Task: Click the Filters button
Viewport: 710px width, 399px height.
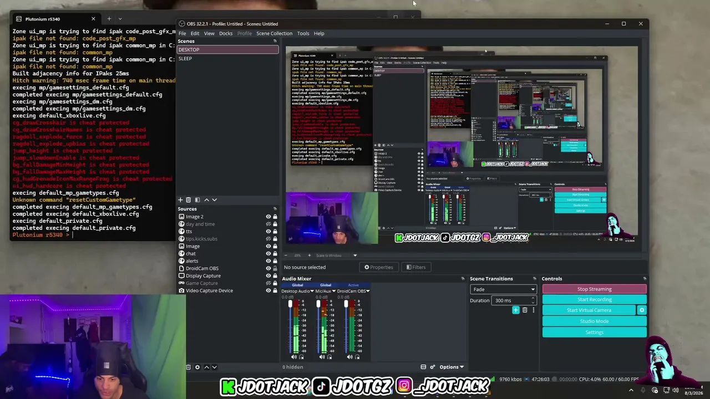Action: [x=415, y=267]
